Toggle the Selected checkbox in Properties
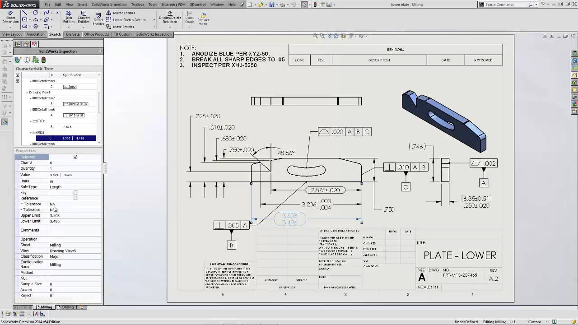Viewport: 578px width, 325px height. click(75, 157)
